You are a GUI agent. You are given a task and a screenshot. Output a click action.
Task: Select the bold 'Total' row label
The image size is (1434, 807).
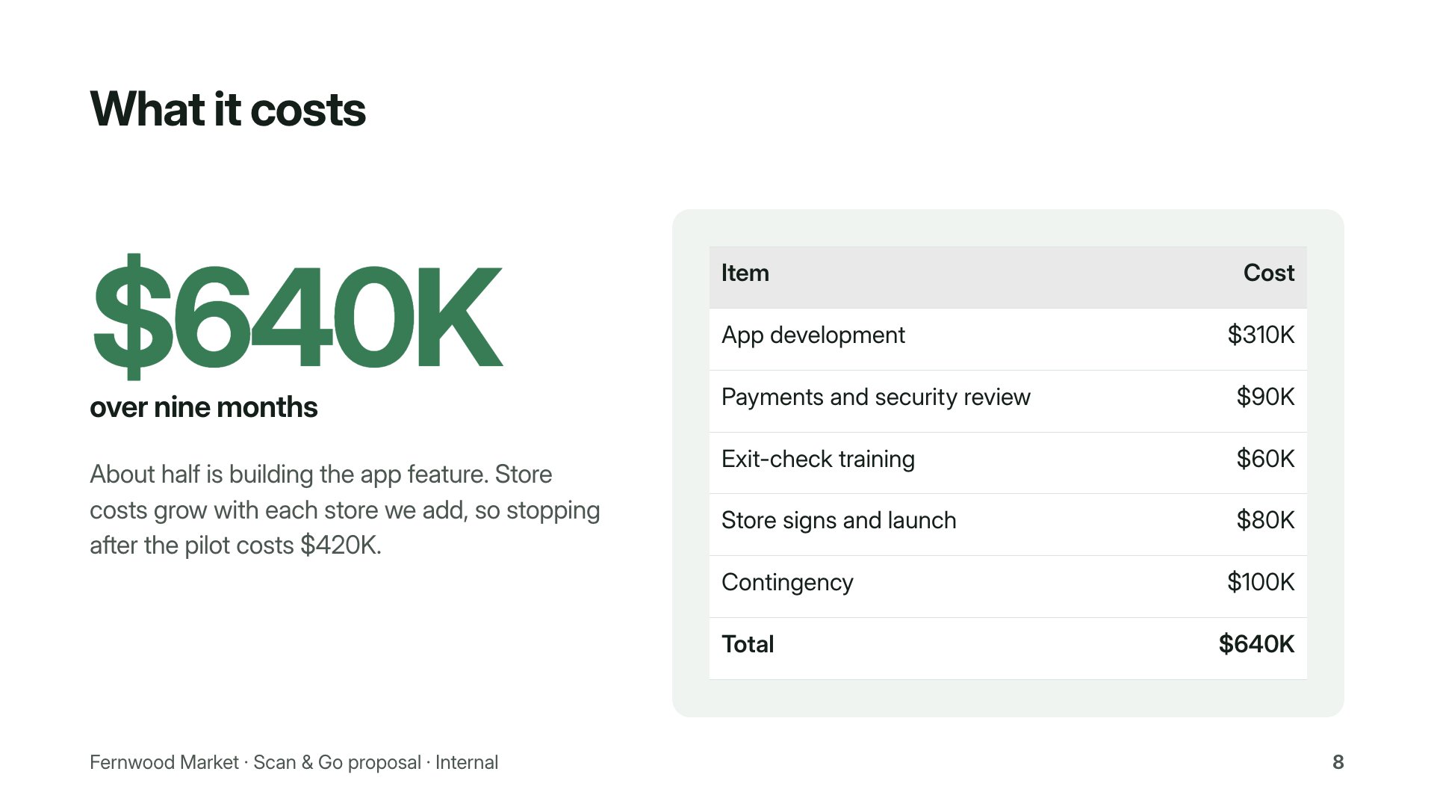coord(748,644)
